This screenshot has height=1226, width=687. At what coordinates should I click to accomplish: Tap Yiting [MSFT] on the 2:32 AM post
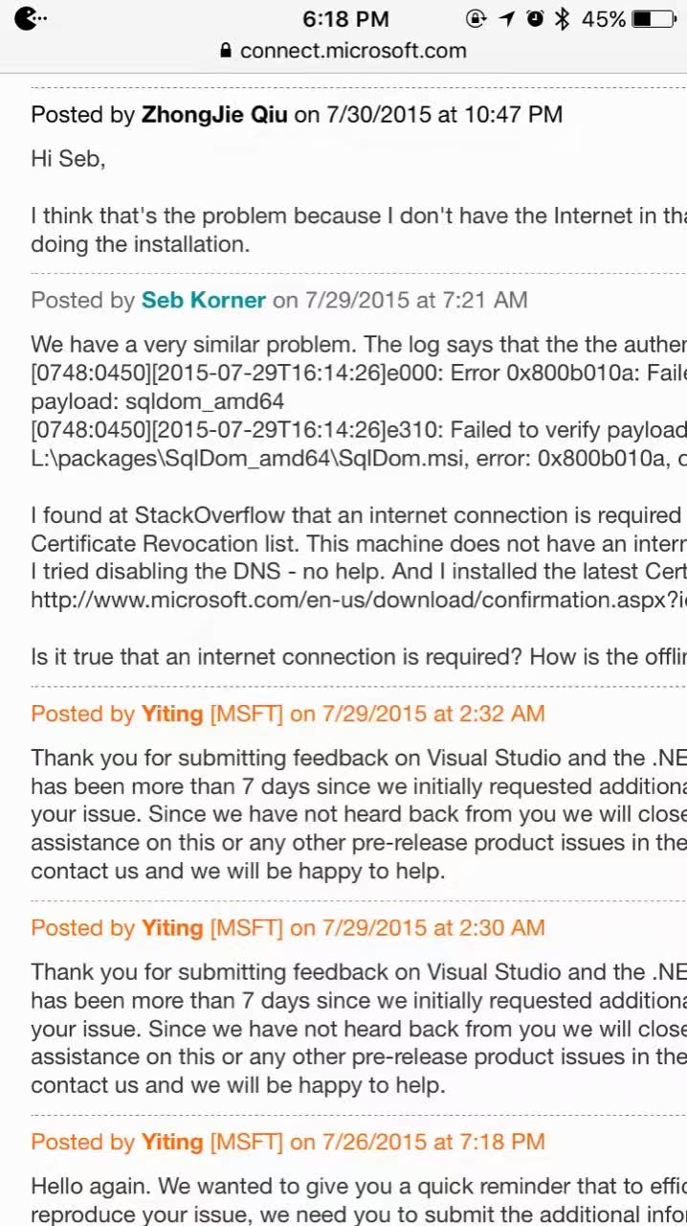point(212,714)
